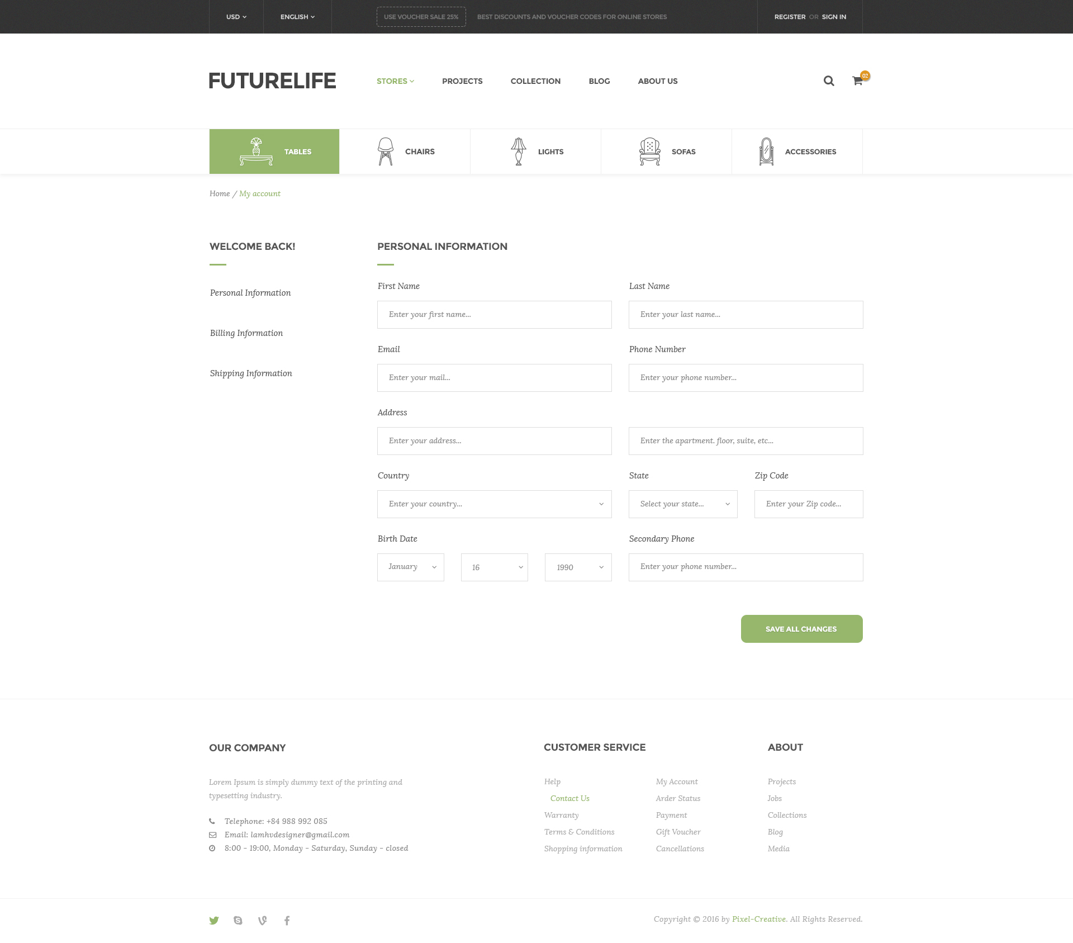Image resolution: width=1073 pixels, height=943 pixels.
Task: Open the birth month January dropdown
Action: point(410,567)
